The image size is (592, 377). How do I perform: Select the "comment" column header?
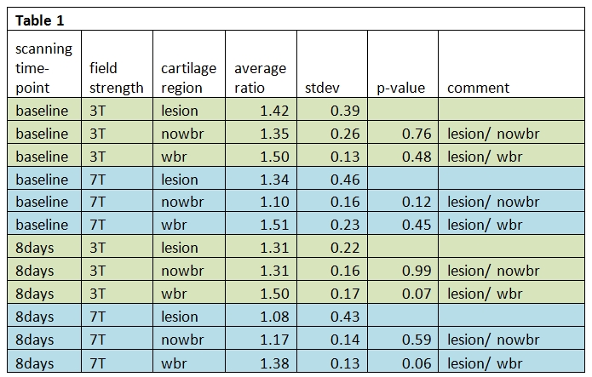pos(478,88)
